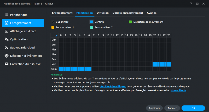This screenshot has width=209, height=112.
Task: Select the Jeu row header
Action: pos(55,59)
